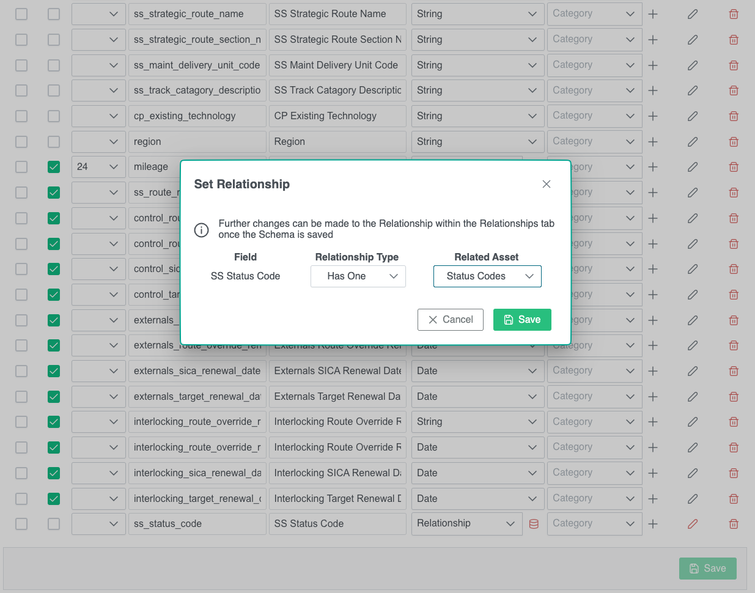Uncheck the green checkbox on mileage row
The width and height of the screenshot is (755, 593).
click(54, 167)
